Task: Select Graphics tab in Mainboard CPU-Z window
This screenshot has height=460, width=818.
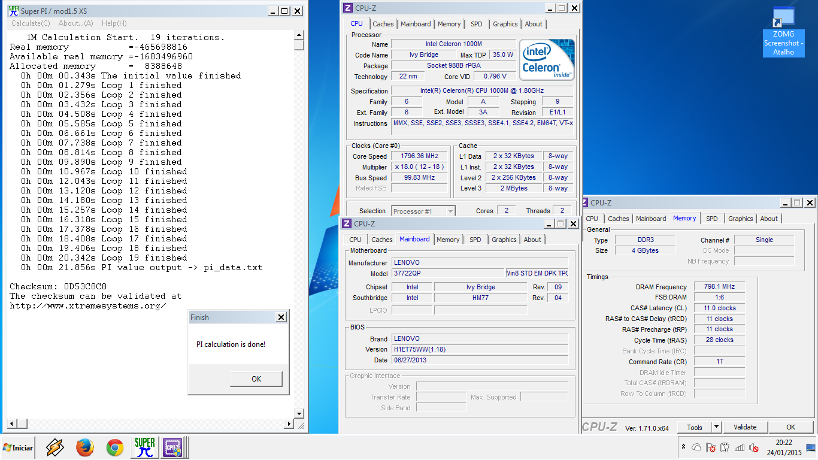Action: pyautogui.click(x=504, y=240)
